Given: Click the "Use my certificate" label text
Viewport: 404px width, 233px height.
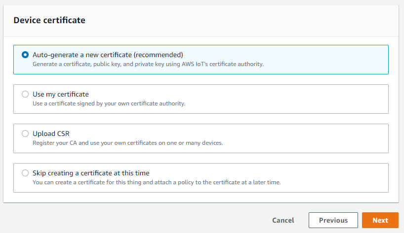Looking at the screenshot, I should [x=61, y=94].
